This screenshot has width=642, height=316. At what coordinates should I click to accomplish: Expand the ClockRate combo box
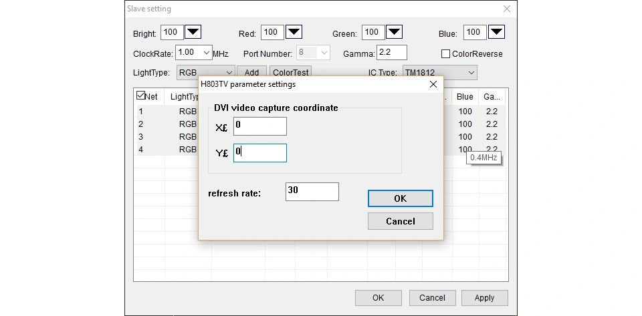[207, 53]
